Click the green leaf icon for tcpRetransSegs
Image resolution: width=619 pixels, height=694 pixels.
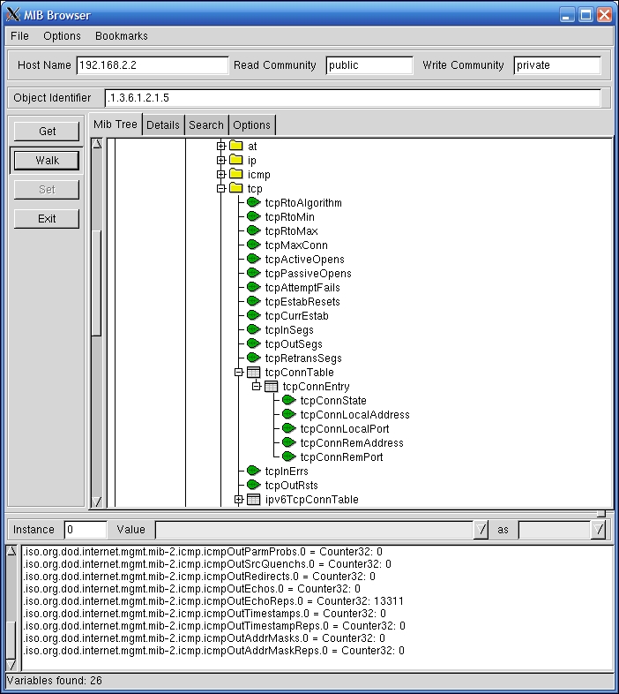pyautogui.click(x=254, y=358)
